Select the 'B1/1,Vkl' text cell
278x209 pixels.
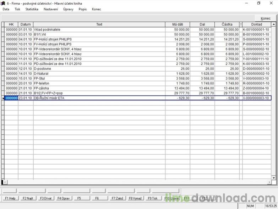coord(99,34)
